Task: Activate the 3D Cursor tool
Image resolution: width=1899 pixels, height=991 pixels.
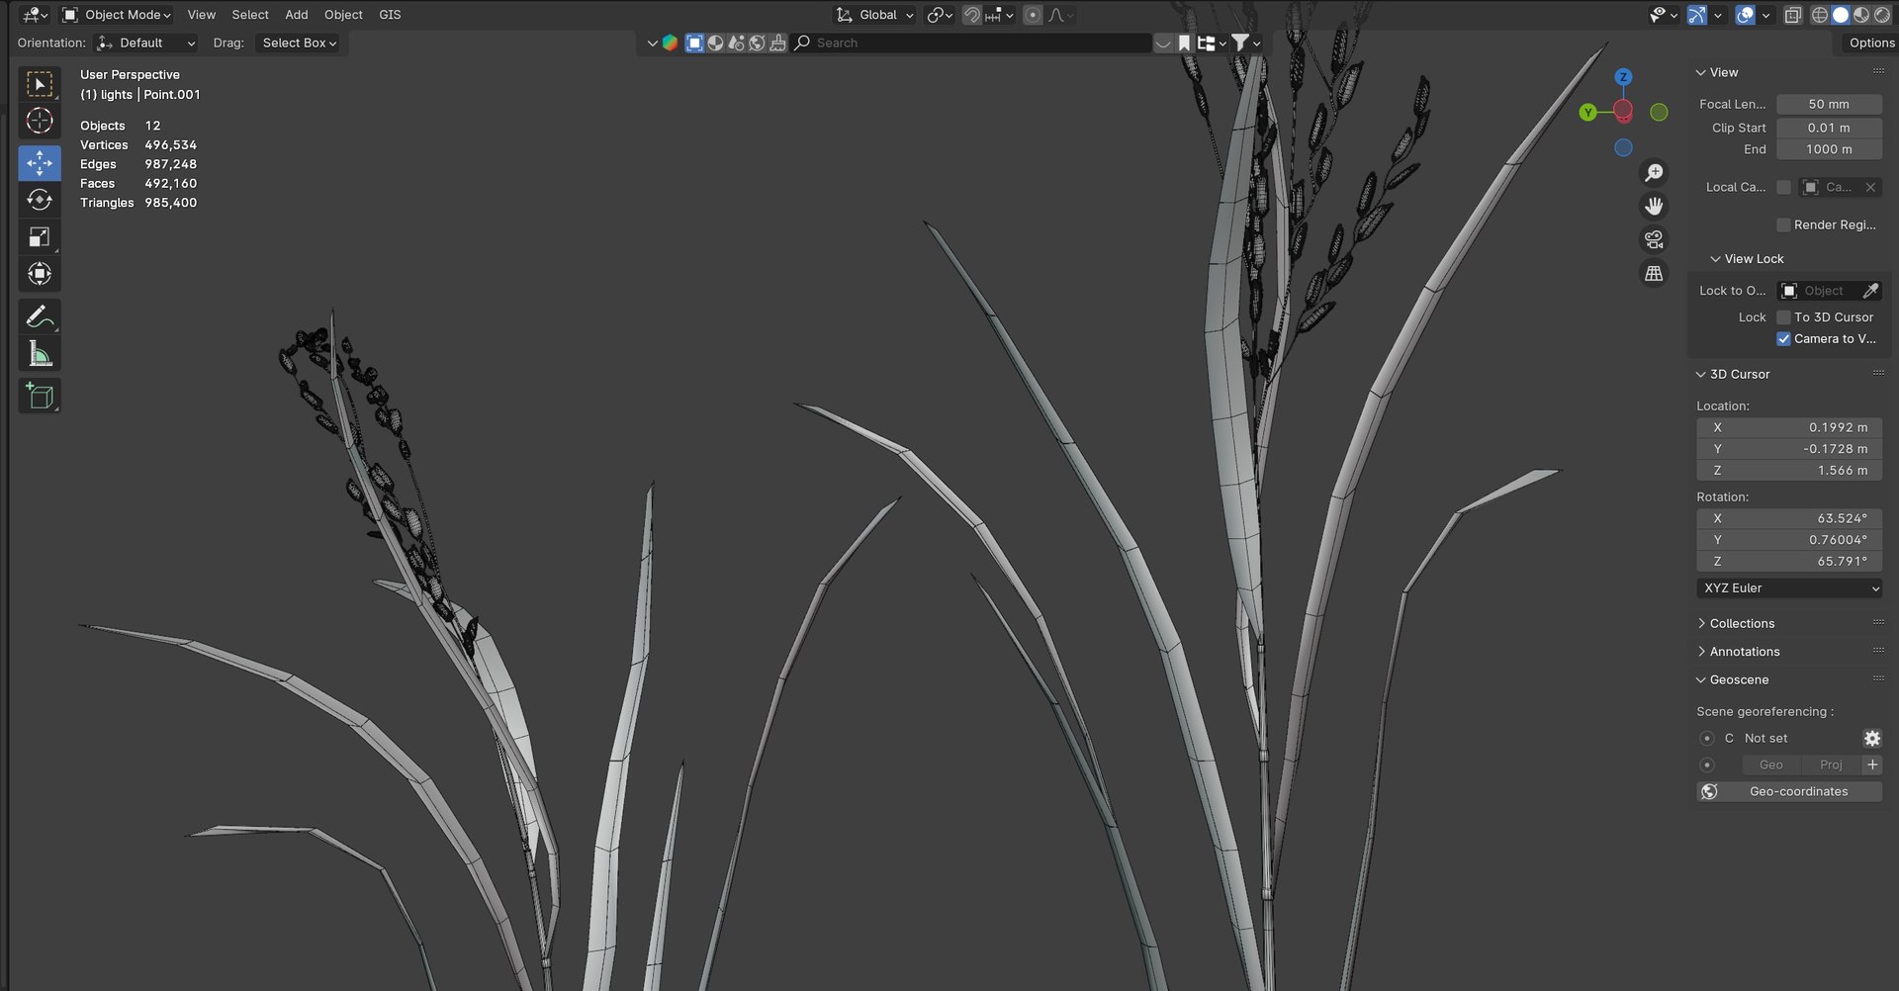Action: 40,122
